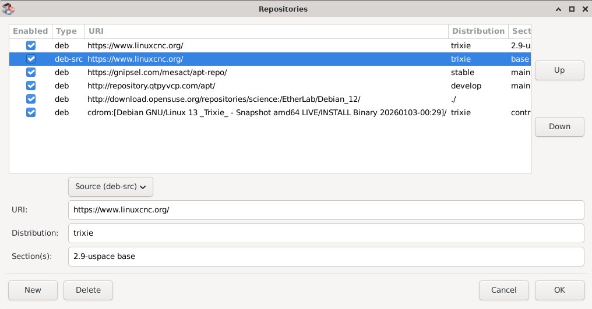
Task: Select the gnipsel.com mesact apt-repo row
Action: 233,72
